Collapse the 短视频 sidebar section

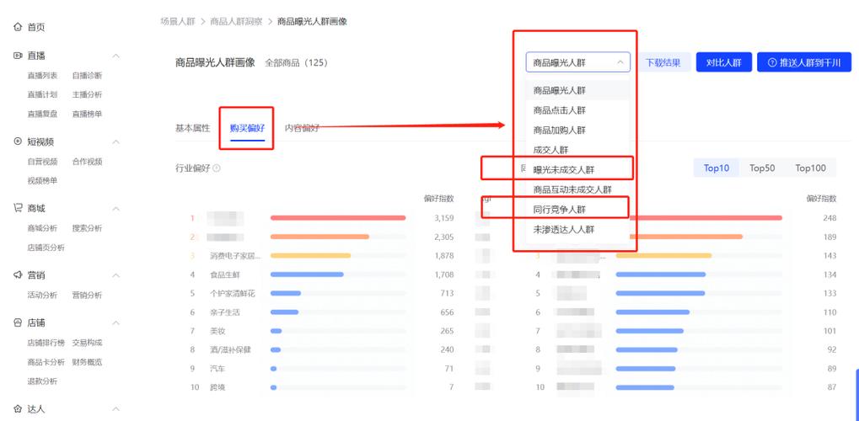click(x=116, y=141)
